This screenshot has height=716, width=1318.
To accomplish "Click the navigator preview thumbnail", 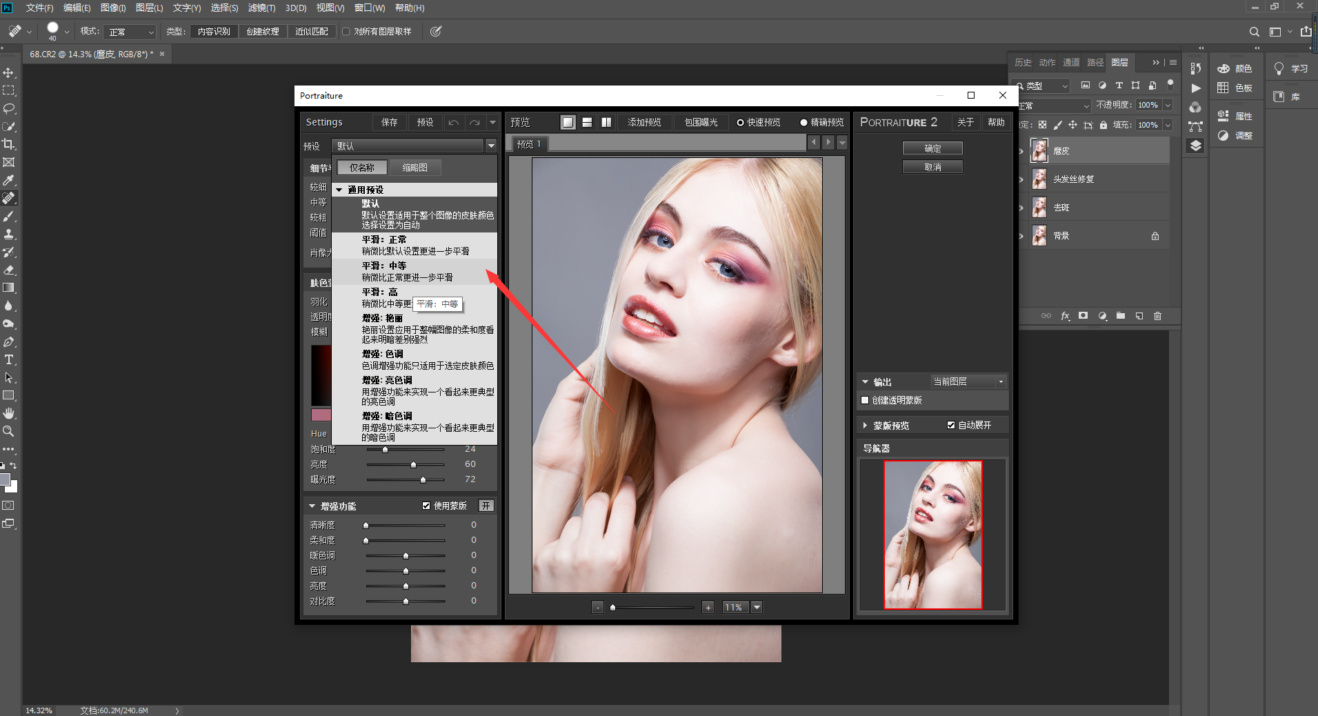I will [x=932, y=535].
